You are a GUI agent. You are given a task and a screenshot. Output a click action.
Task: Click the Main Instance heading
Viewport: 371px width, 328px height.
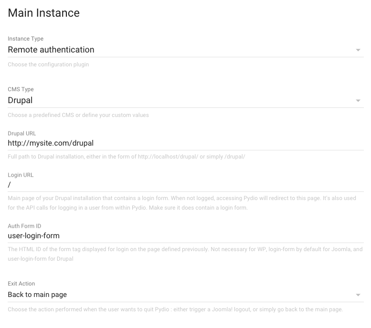(44, 13)
